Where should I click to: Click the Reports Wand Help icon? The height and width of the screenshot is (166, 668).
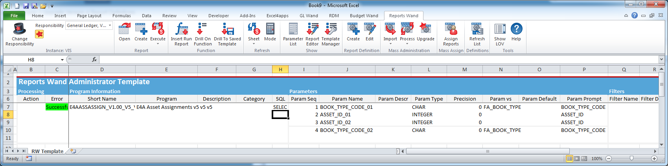pyautogui.click(x=516, y=29)
